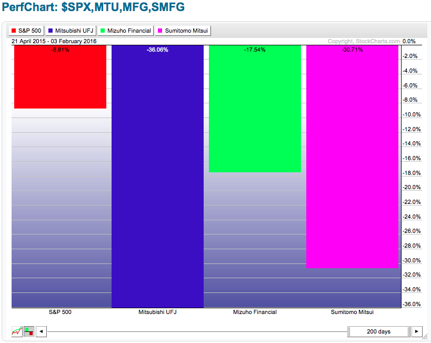
Task: Toggle the Mitsubishi UFJ legend button
Action: point(71,31)
